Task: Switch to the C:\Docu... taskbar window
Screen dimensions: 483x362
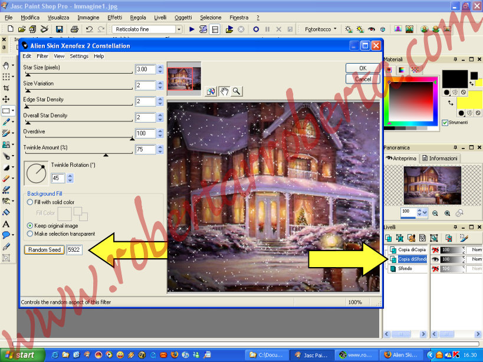Action: pyautogui.click(x=267, y=355)
